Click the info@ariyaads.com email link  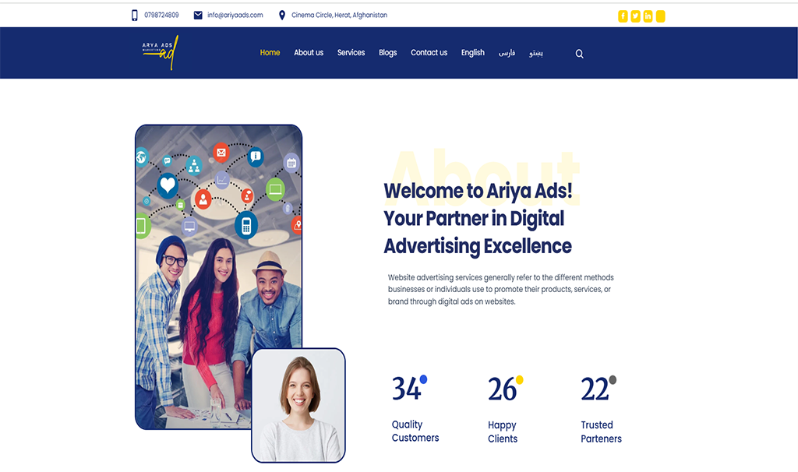click(235, 16)
